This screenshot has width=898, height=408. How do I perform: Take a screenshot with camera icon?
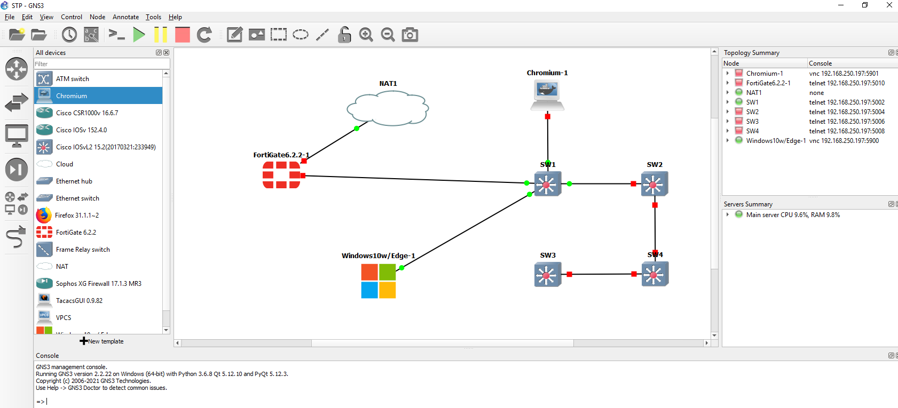pos(410,35)
